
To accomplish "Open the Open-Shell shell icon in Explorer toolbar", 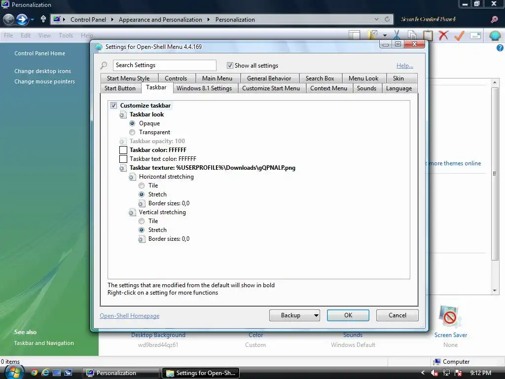I will (495, 35).
